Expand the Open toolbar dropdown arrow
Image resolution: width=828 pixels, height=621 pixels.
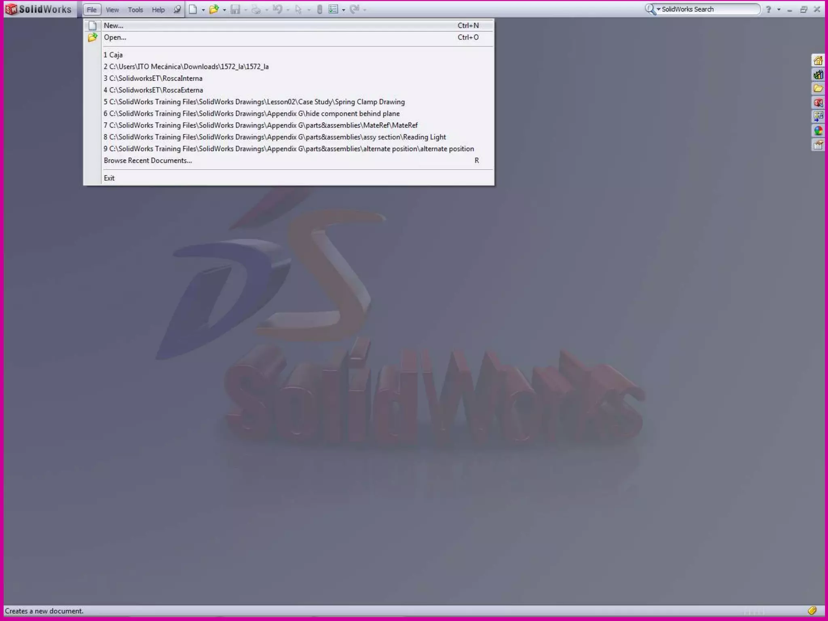pyautogui.click(x=224, y=10)
